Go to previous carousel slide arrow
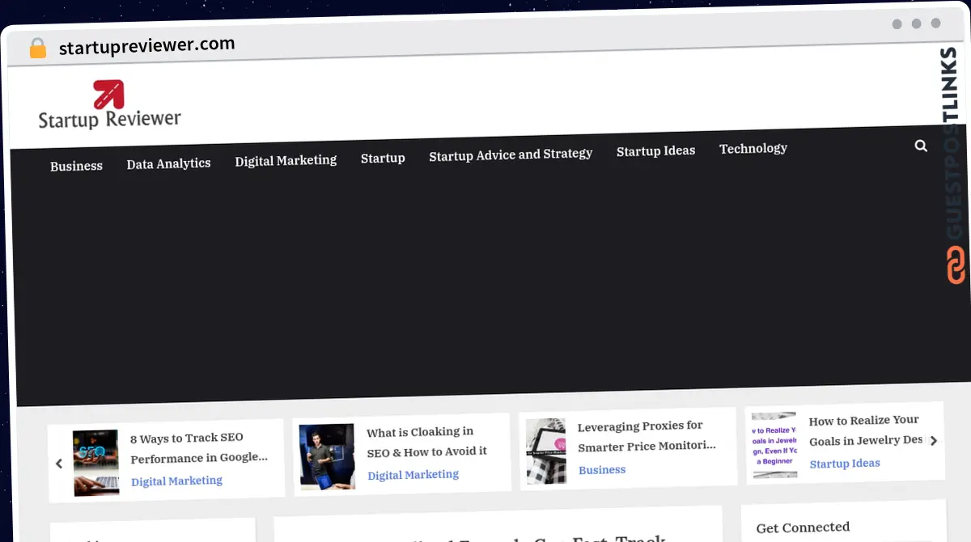This screenshot has width=971, height=542. tap(59, 464)
